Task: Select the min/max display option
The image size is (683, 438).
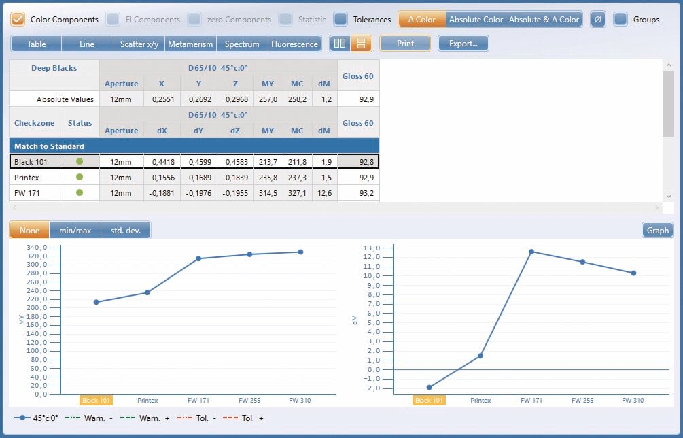Action: 75,230
